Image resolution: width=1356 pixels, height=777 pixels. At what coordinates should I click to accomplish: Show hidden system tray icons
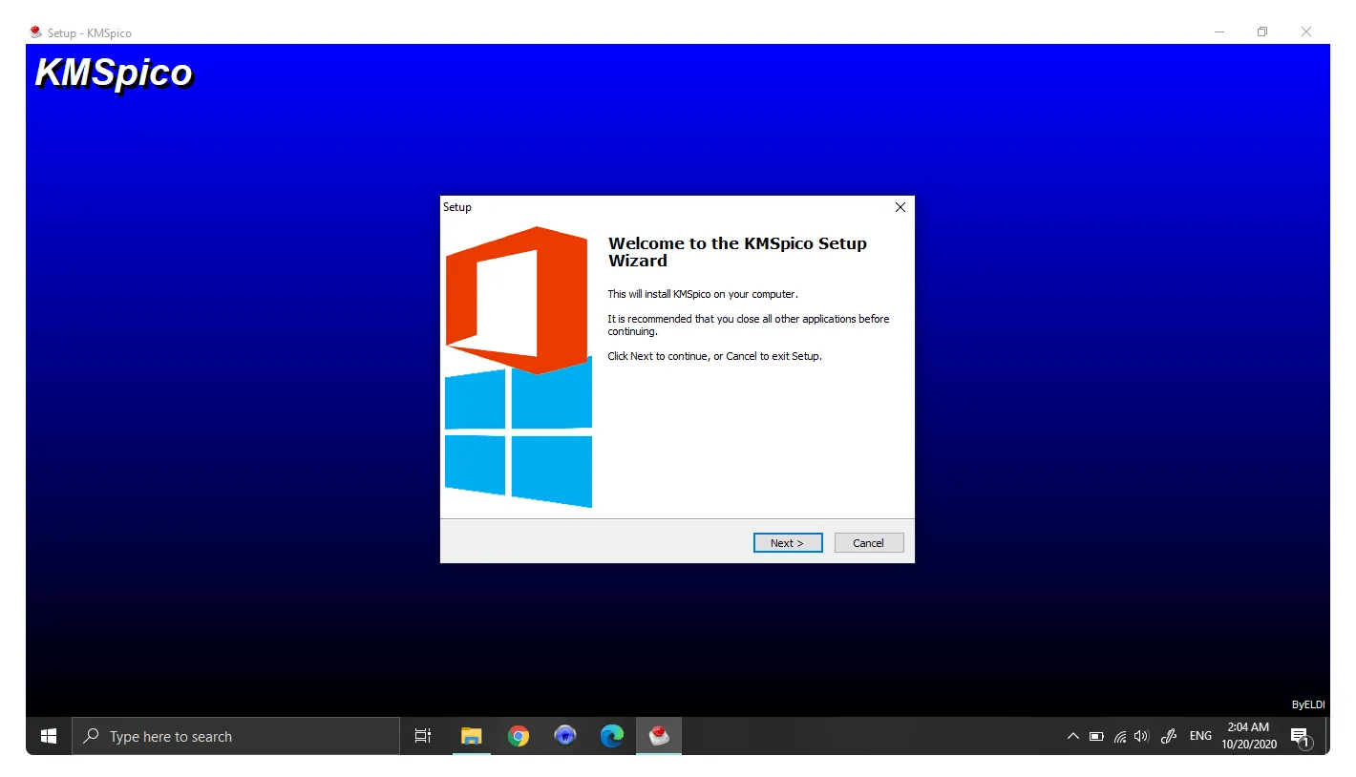click(x=1072, y=736)
